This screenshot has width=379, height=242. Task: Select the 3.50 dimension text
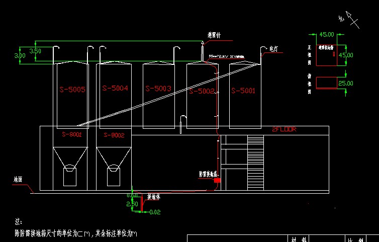[35, 51]
